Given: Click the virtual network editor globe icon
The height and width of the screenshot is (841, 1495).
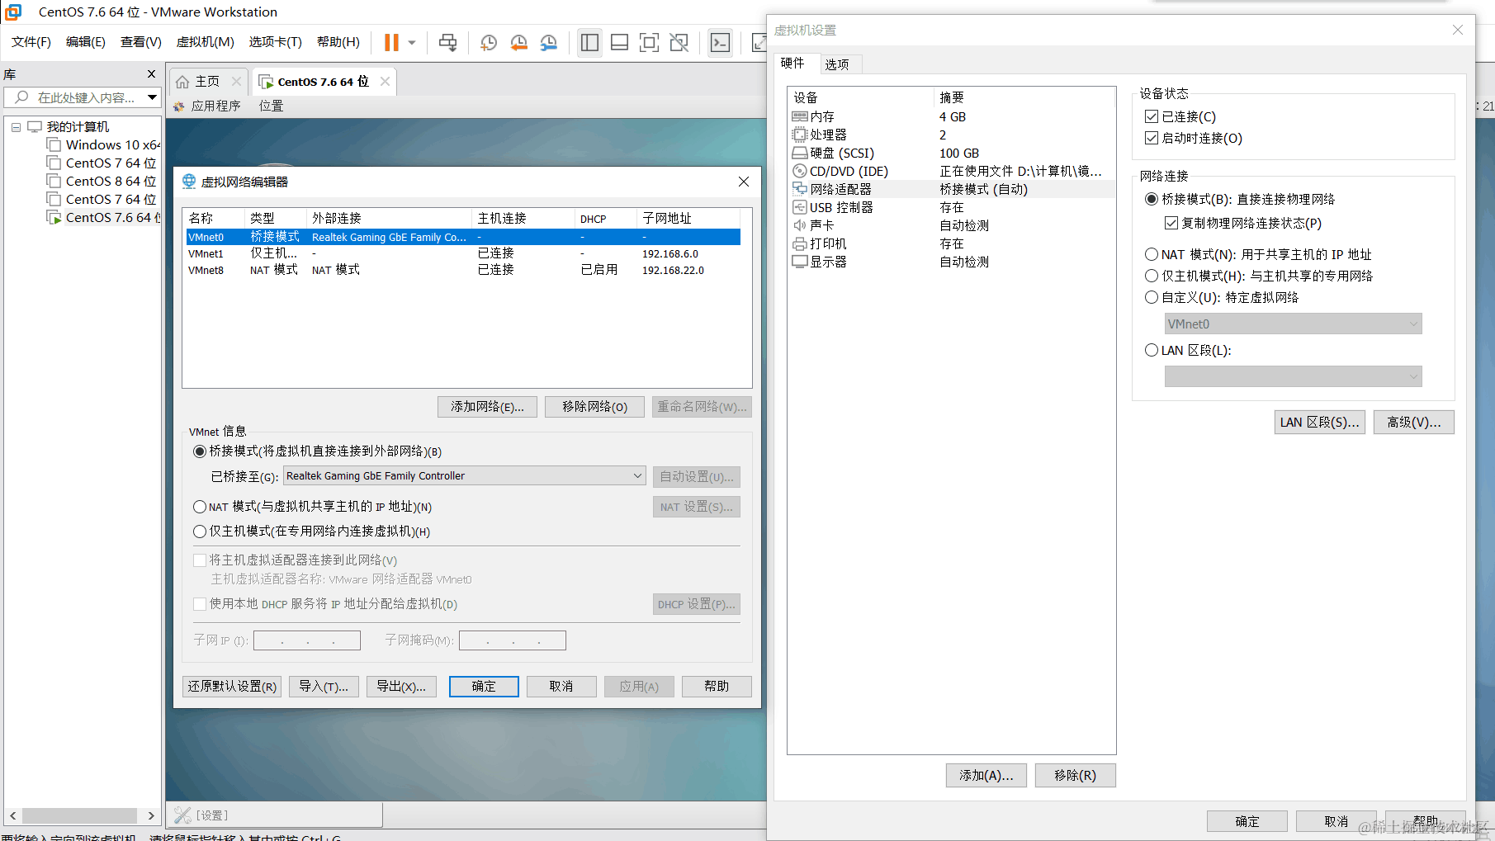Looking at the screenshot, I should [189, 182].
